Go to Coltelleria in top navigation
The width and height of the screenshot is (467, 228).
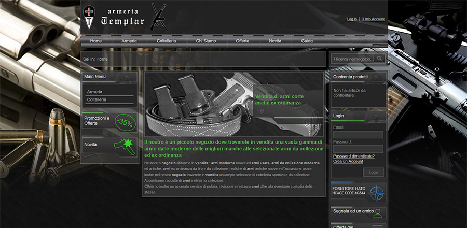click(167, 41)
